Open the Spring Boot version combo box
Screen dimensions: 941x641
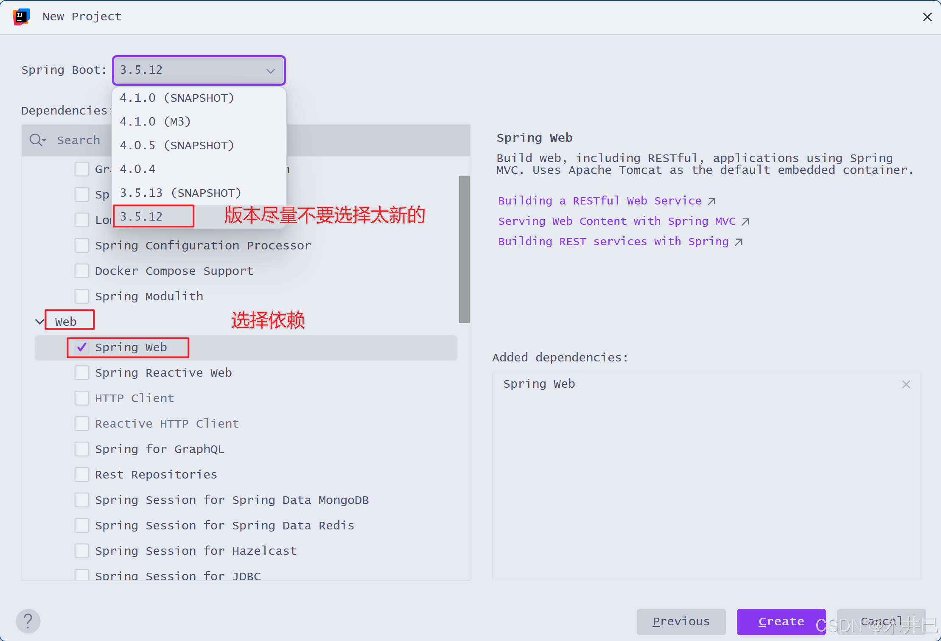(x=199, y=70)
